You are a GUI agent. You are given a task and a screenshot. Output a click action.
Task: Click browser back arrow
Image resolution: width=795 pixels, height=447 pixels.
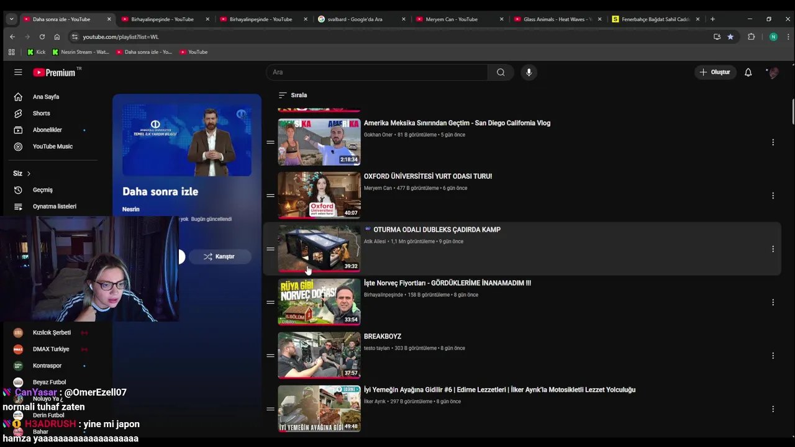[12, 37]
